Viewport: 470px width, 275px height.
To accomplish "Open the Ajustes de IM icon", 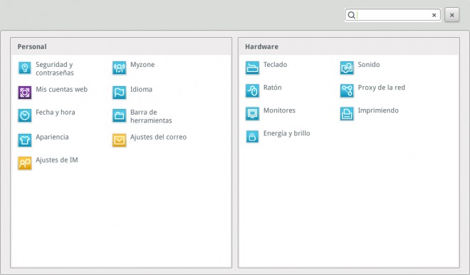I will click(x=25, y=163).
